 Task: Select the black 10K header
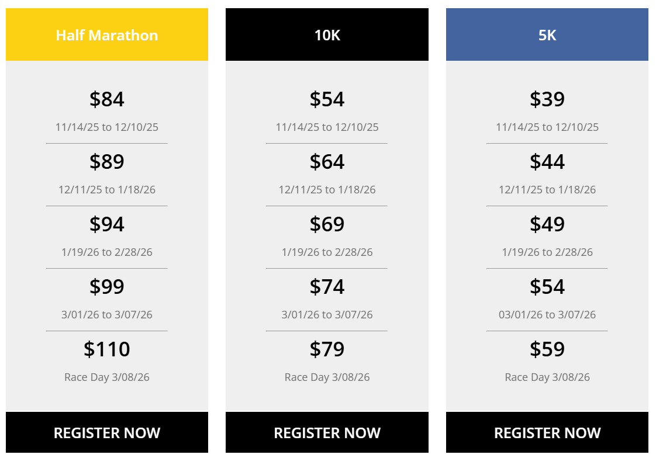[327, 35]
